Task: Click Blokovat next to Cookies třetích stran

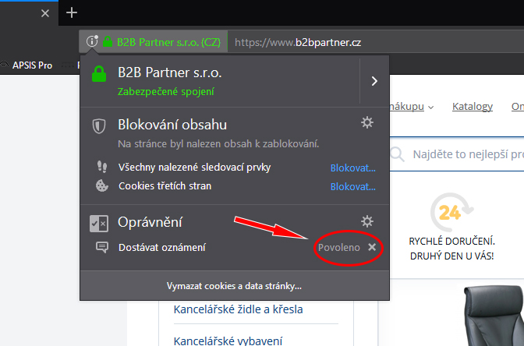Action: point(353,187)
